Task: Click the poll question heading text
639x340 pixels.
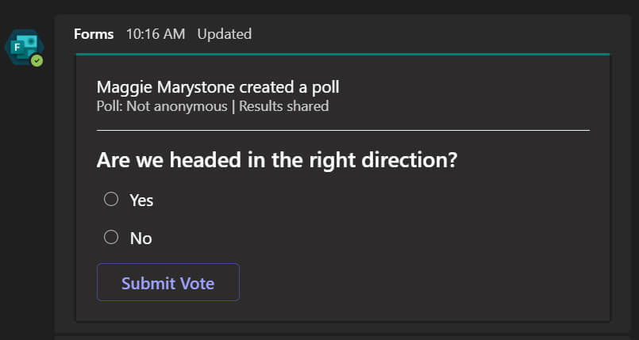Action: click(276, 160)
